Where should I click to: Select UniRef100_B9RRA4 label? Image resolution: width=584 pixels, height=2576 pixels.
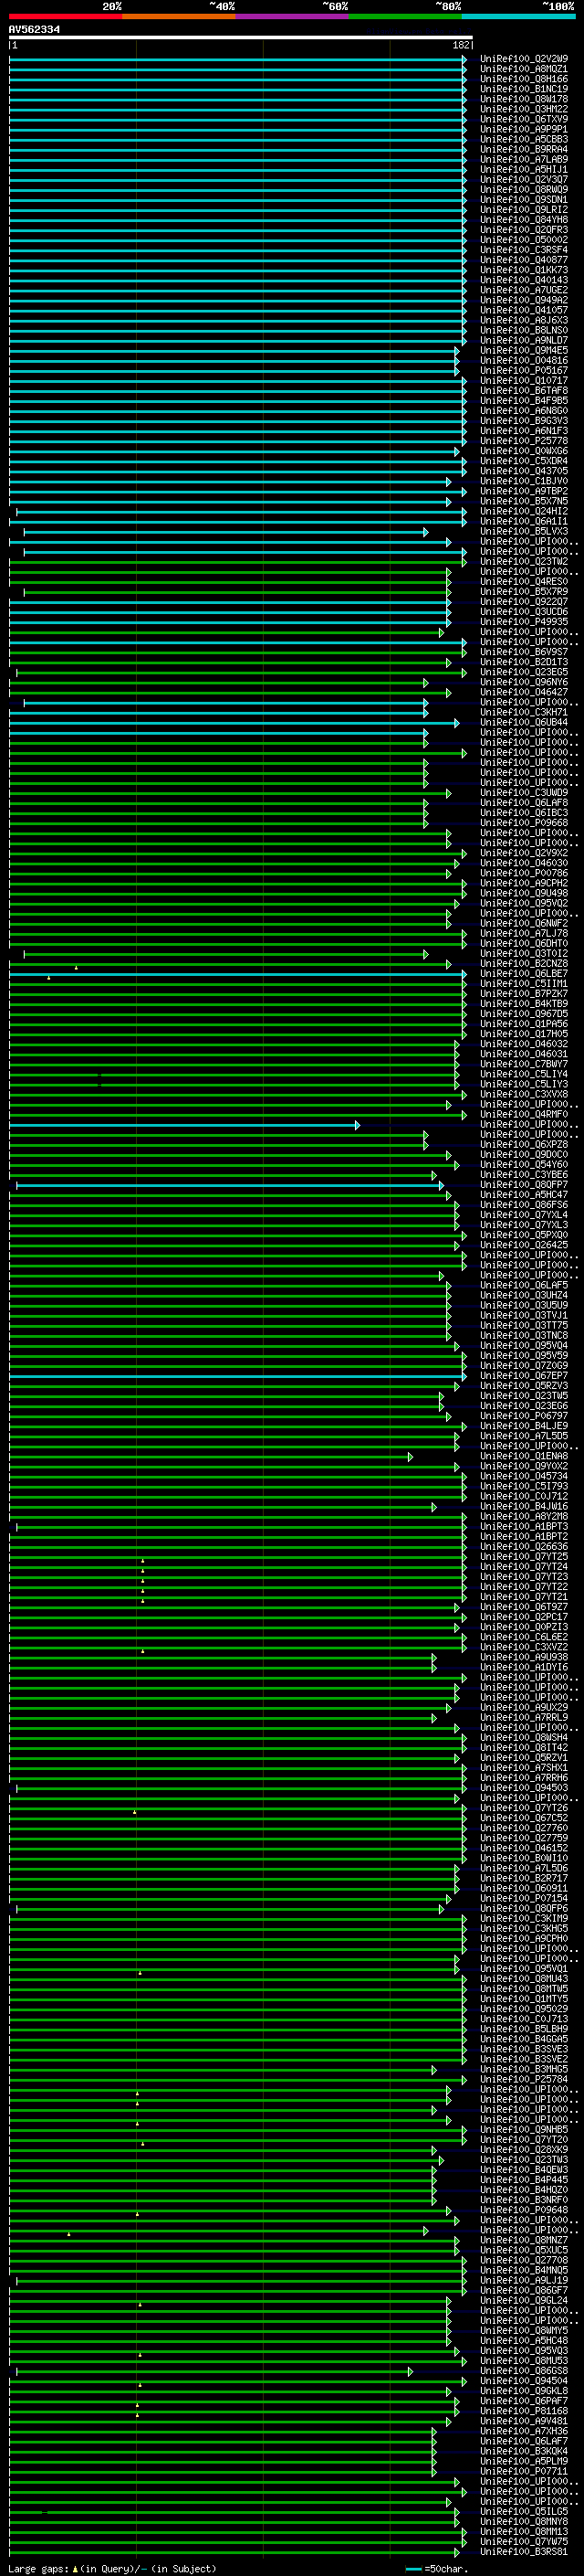tap(523, 149)
